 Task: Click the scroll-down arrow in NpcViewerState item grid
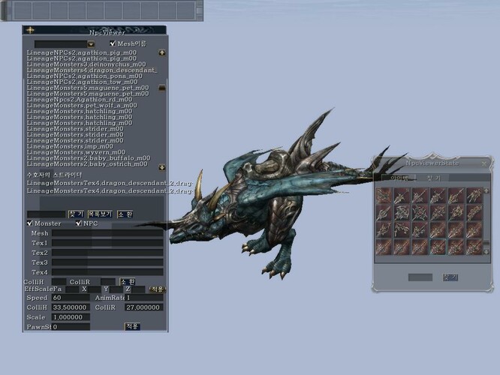click(486, 252)
